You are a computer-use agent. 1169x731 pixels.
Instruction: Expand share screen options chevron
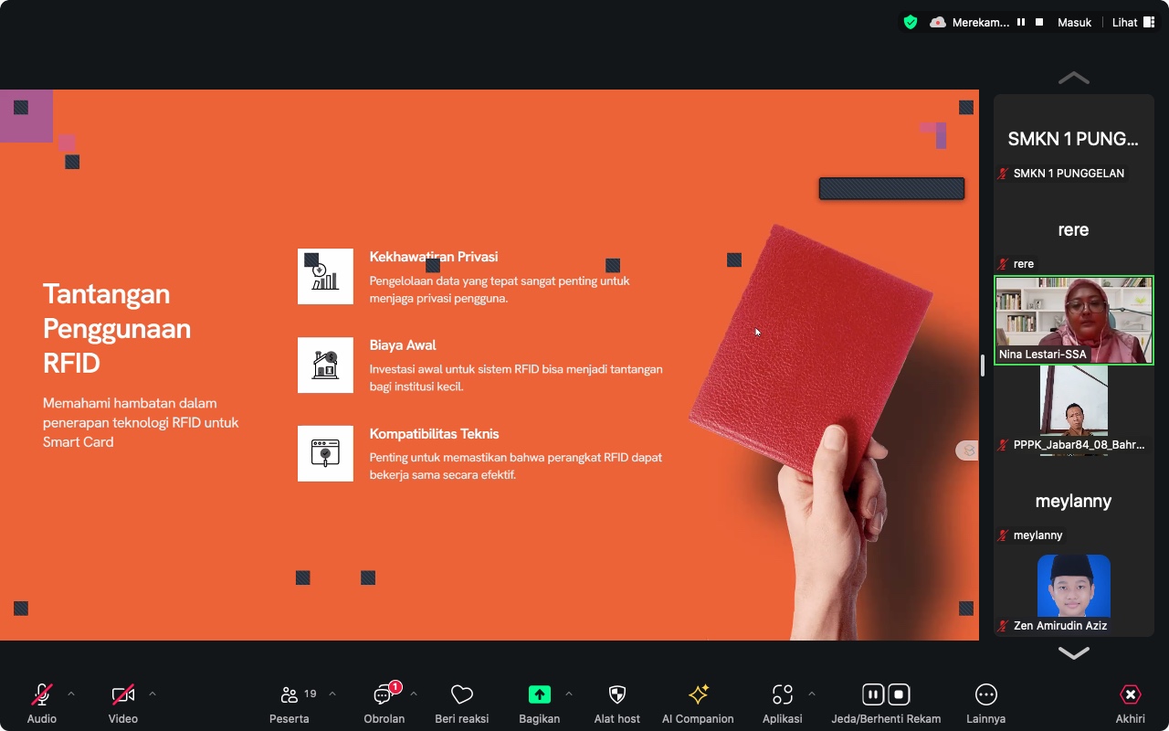point(569,694)
